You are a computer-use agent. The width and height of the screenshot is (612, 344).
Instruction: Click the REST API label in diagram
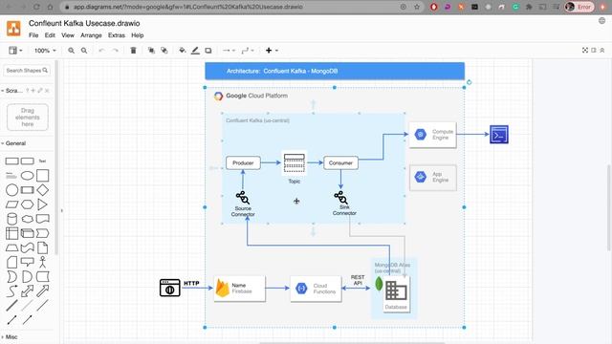click(358, 280)
